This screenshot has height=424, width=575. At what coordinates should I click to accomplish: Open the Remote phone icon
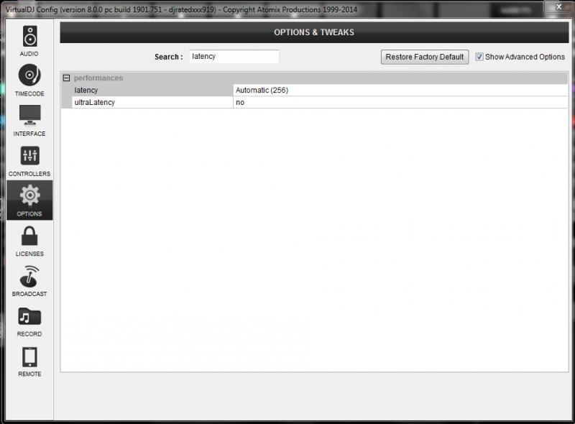29,356
